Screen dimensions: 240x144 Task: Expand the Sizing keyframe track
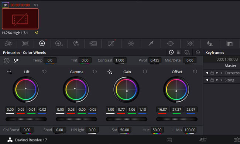point(221,80)
